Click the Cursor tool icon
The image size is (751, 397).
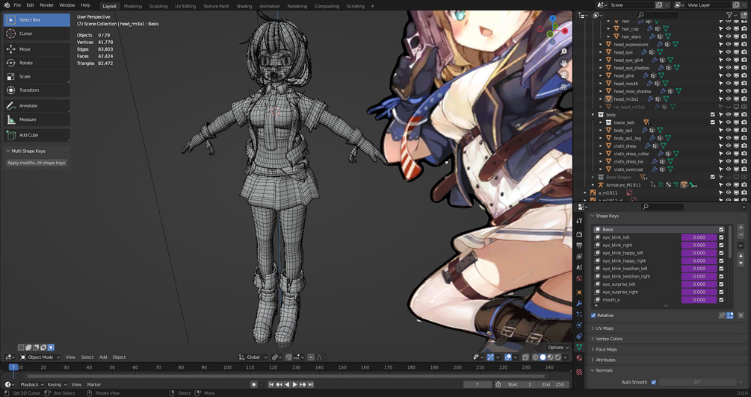click(x=10, y=34)
